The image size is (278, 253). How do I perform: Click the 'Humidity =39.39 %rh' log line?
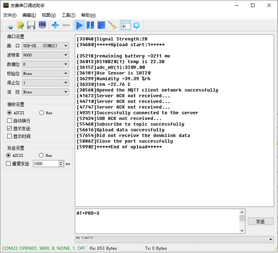tap(113, 79)
